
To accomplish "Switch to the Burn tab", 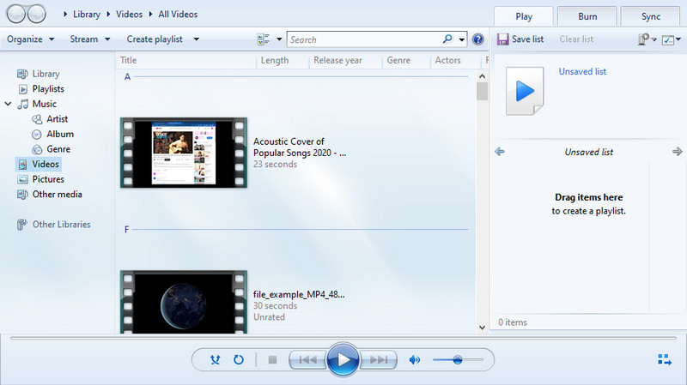I will click(x=587, y=16).
